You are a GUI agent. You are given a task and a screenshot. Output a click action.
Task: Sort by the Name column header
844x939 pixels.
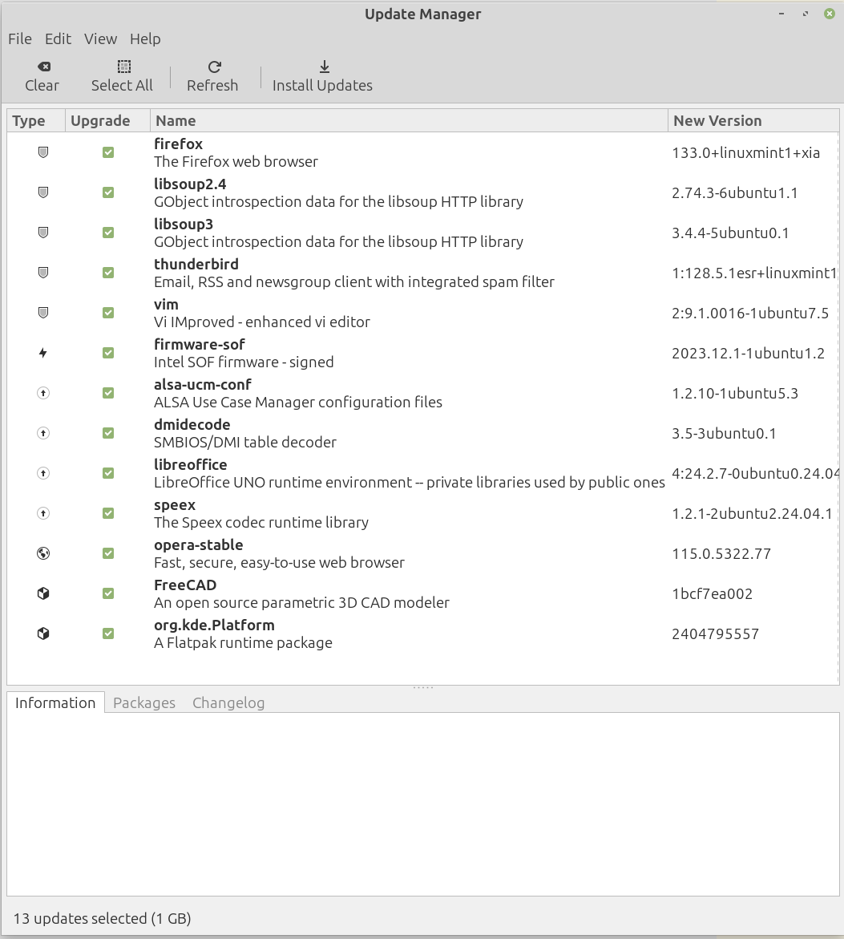pyautogui.click(x=409, y=120)
